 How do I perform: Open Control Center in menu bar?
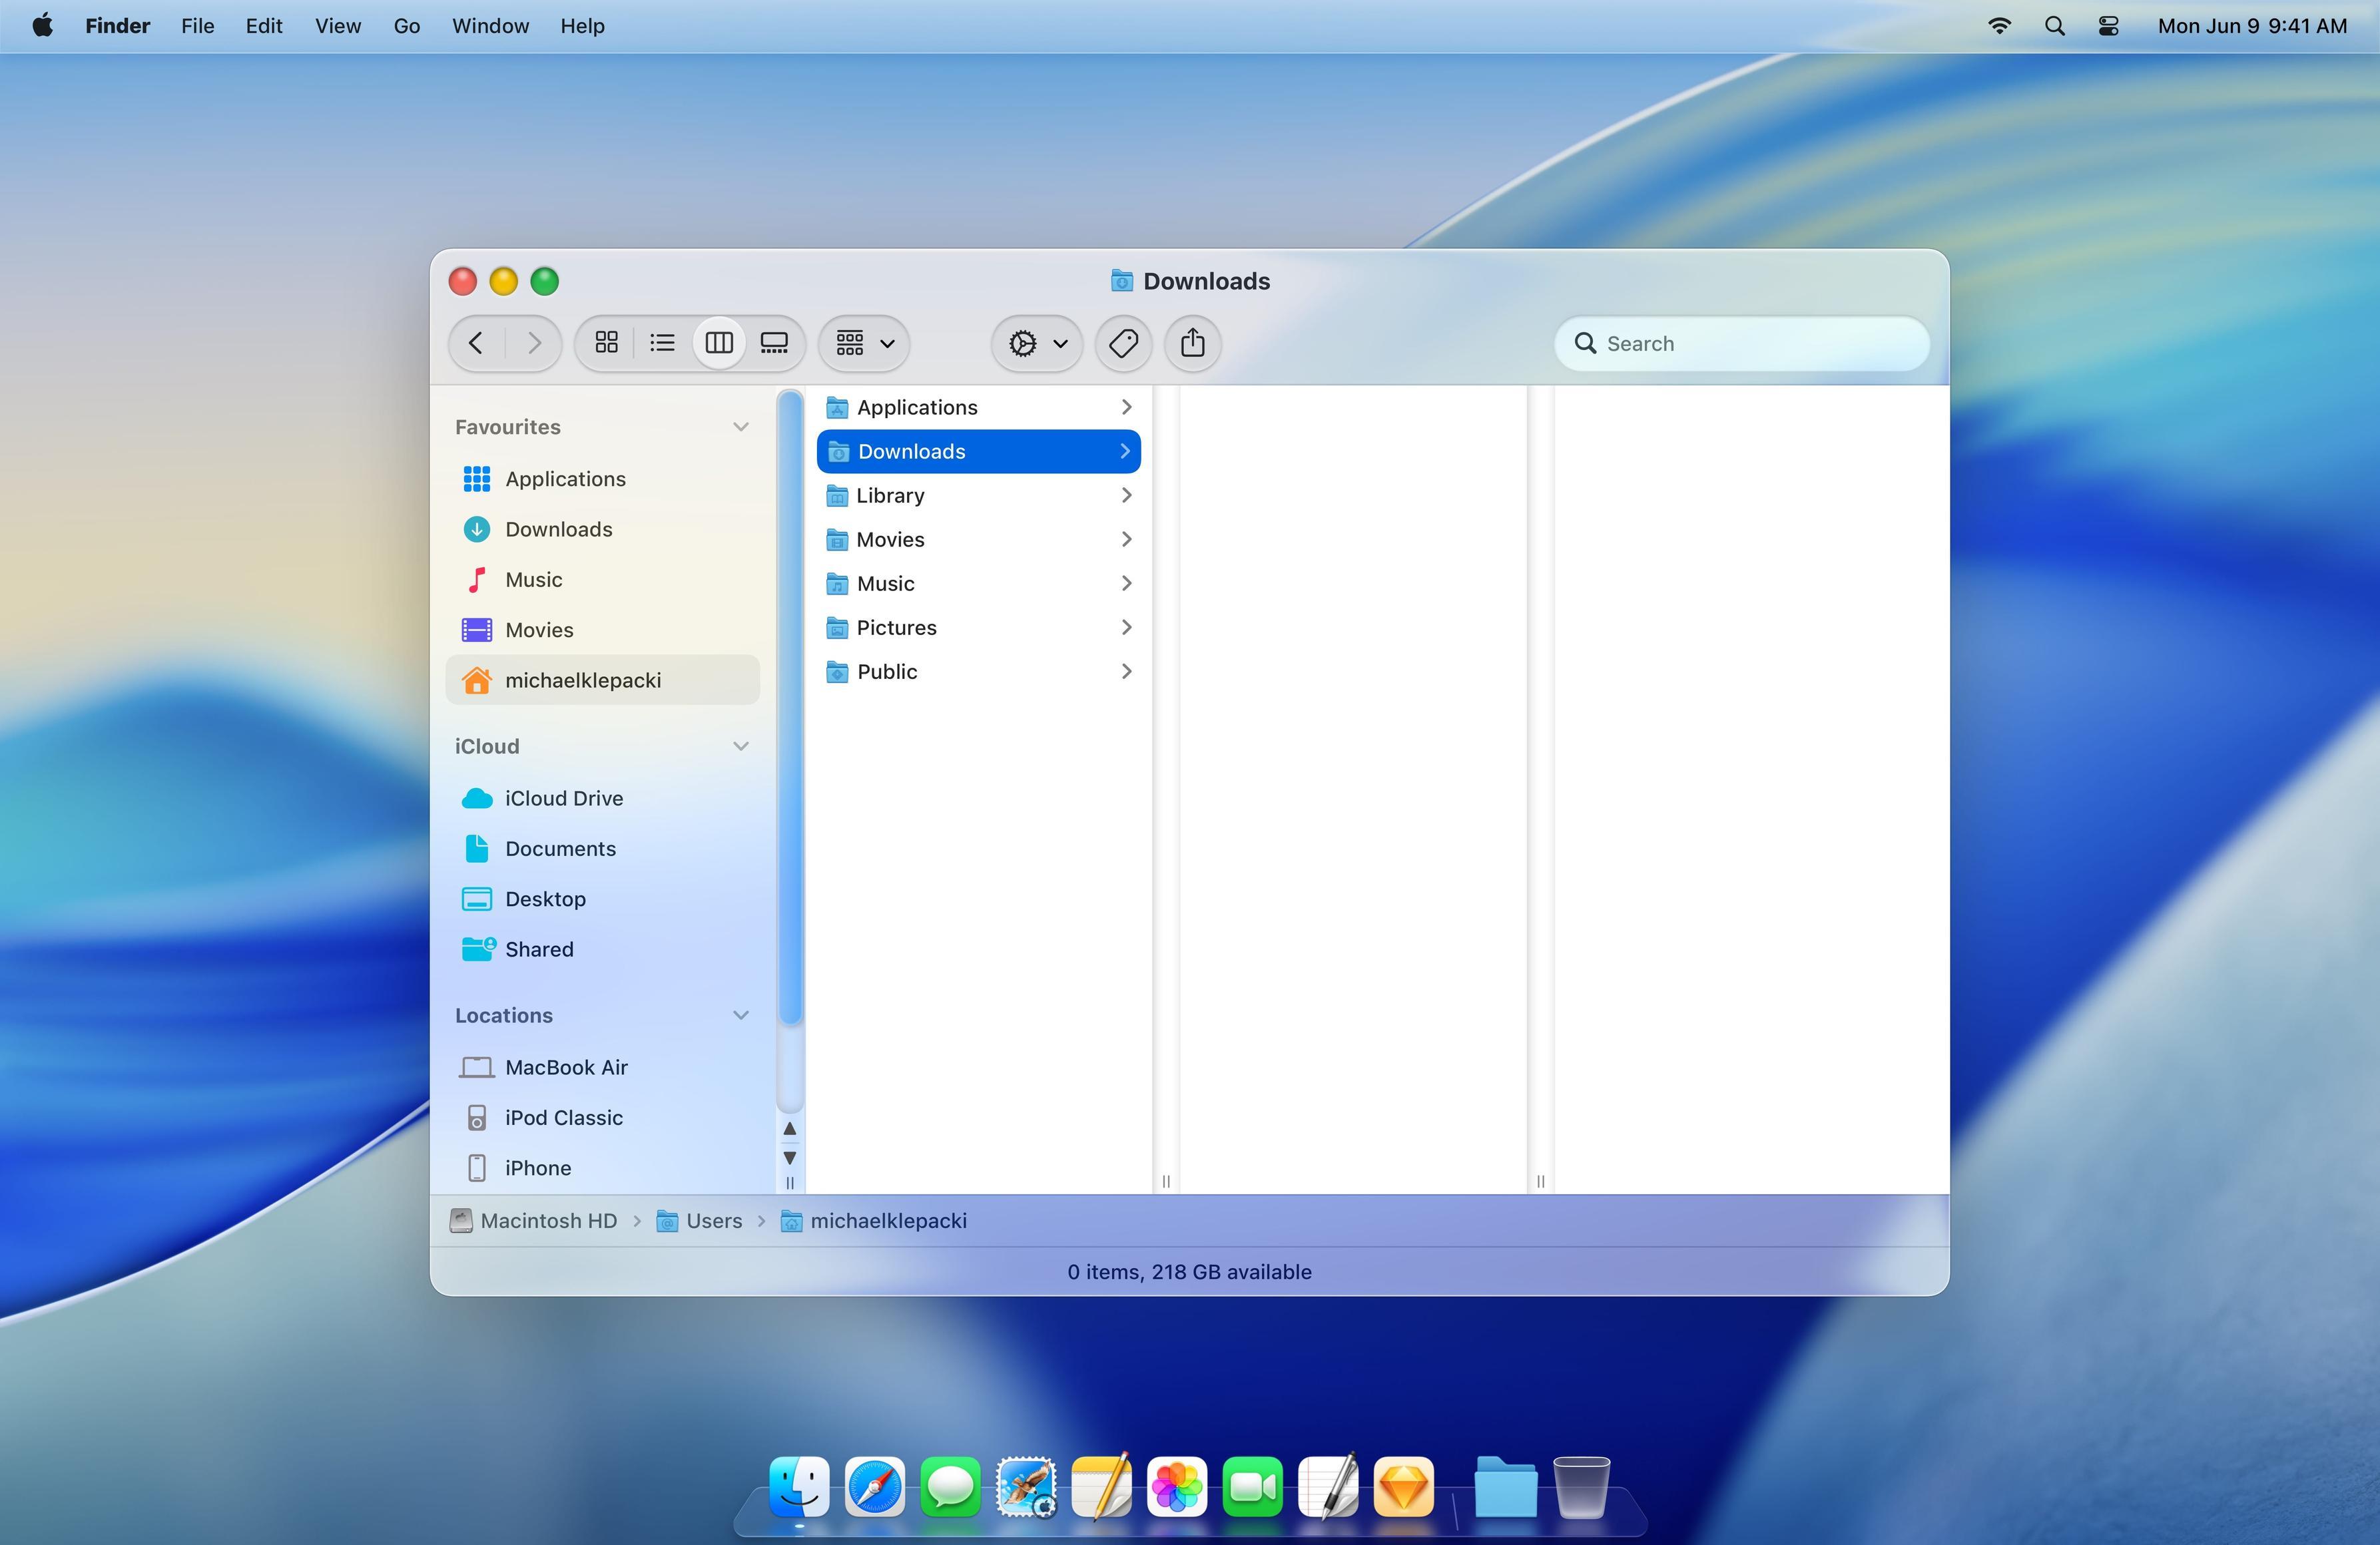coord(2108,26)
